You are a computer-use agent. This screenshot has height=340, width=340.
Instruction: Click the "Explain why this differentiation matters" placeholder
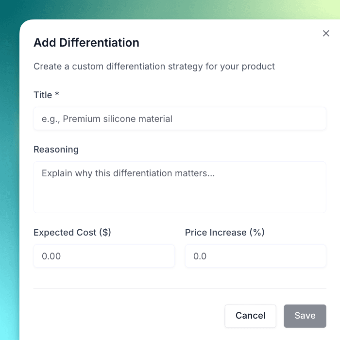[x=128, y=173]
